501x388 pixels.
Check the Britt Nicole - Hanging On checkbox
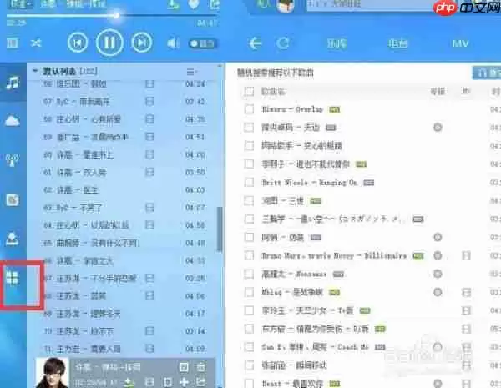(249, 183)
